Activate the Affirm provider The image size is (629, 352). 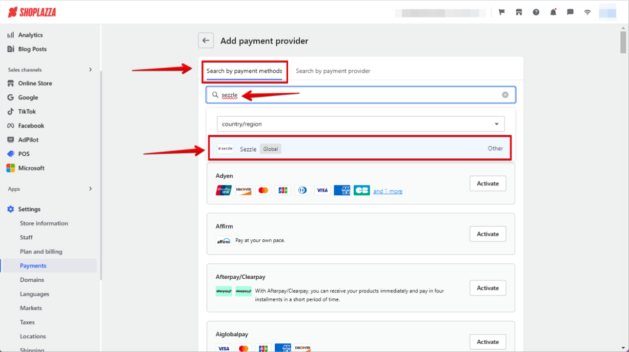(488, 234)
